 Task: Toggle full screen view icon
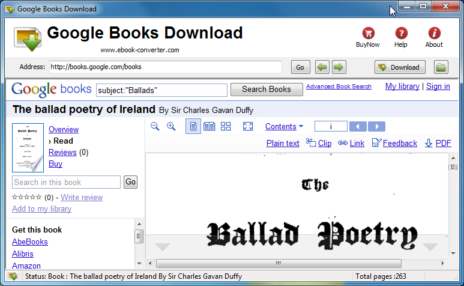[248, 126]
